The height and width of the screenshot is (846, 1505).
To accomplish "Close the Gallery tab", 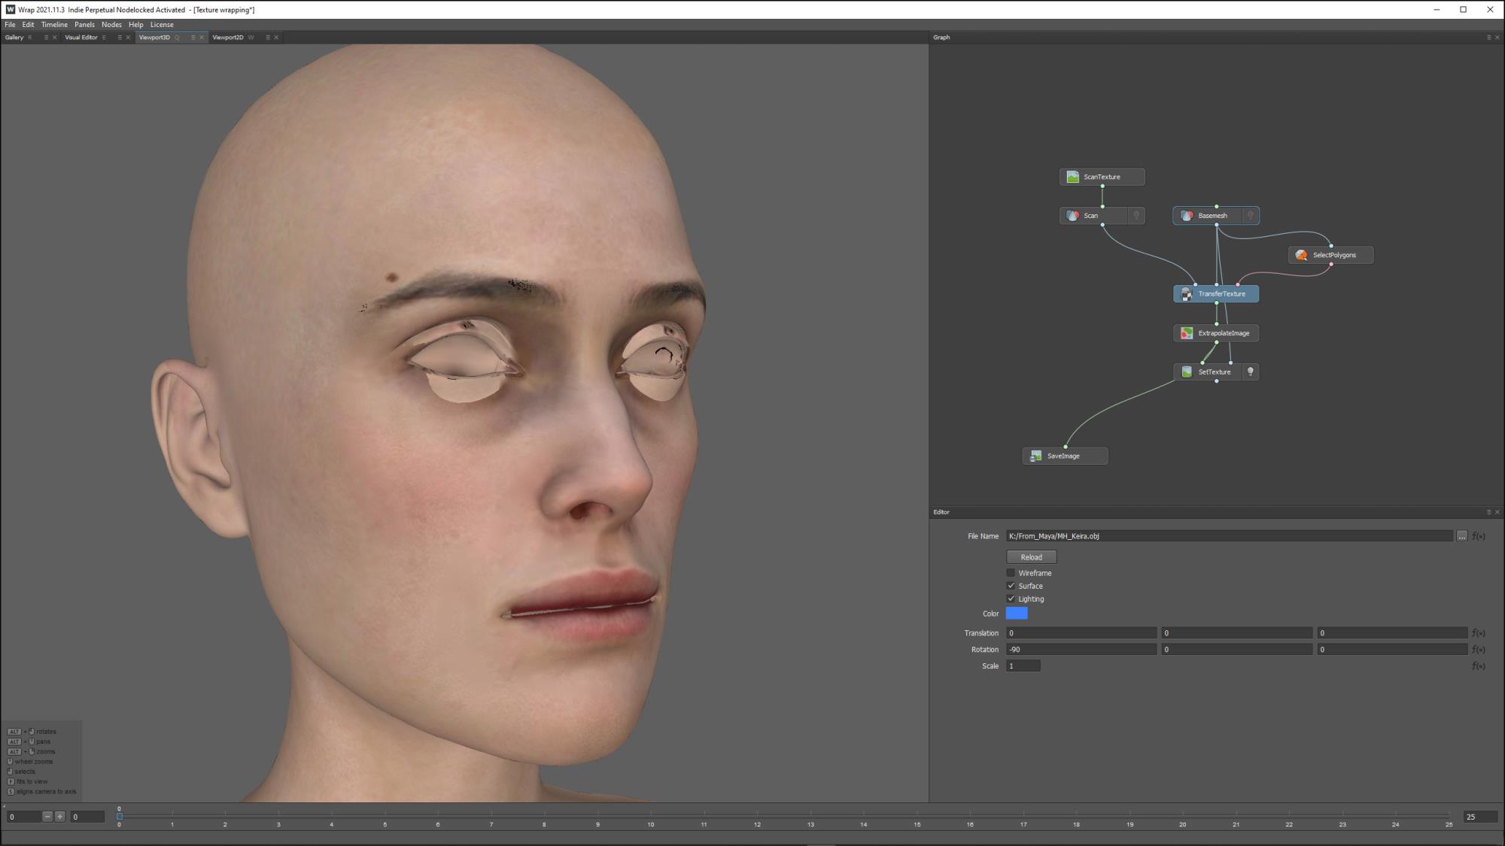I will (54, 38).
